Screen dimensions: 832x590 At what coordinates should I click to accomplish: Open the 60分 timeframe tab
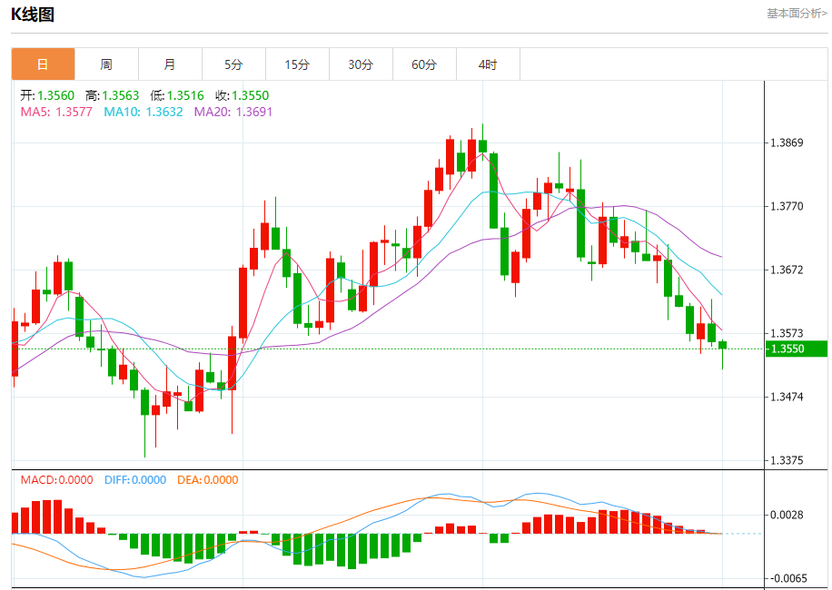point(425,64)
